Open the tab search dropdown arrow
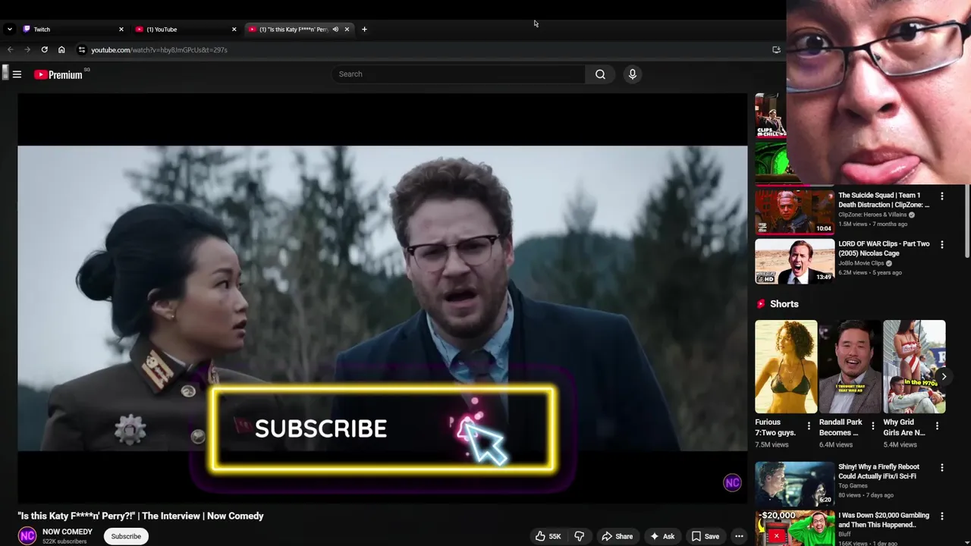Screen dimensions: 971x546 pos(9,30)
